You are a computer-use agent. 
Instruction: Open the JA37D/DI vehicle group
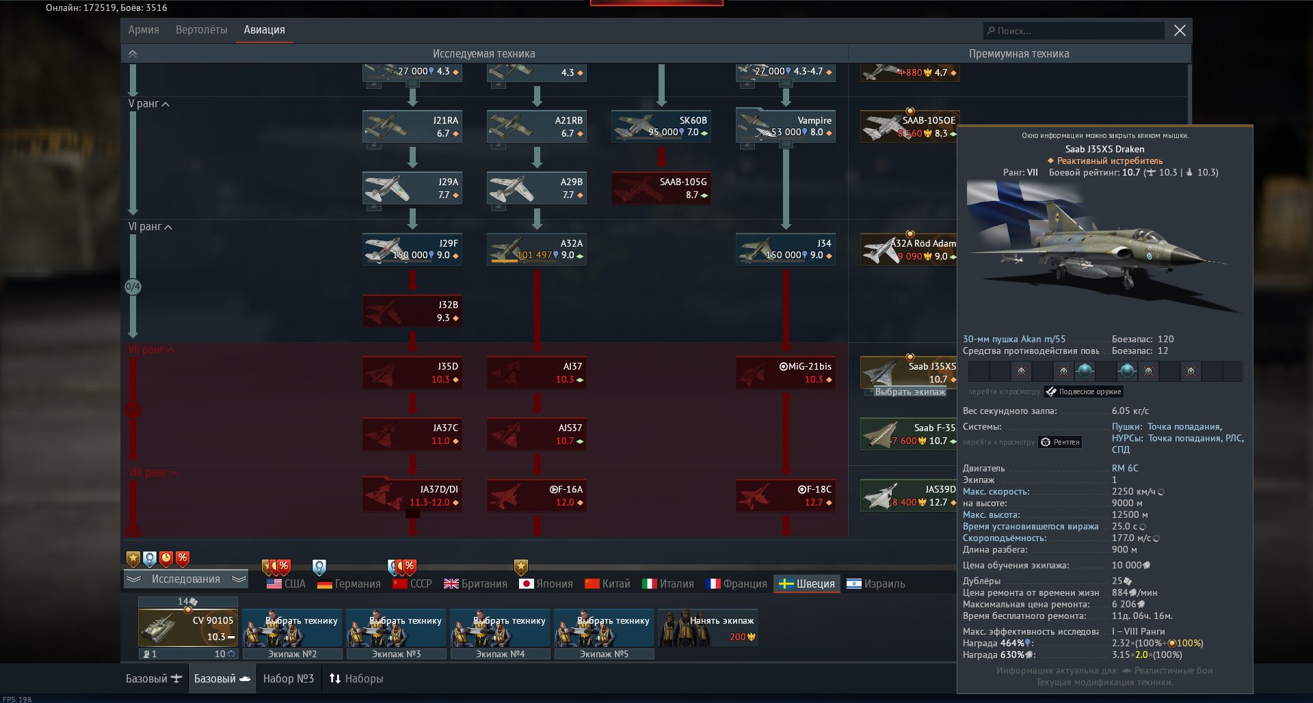pyautogui.click(x=412, y=495)
